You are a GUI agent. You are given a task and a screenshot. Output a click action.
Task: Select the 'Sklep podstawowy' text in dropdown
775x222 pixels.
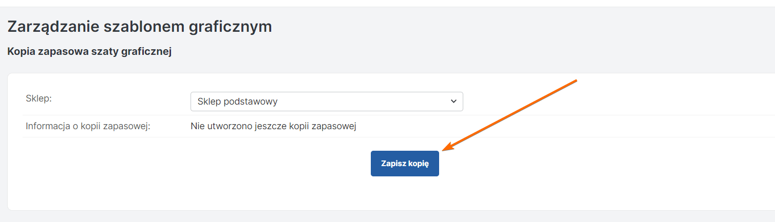tap(237, 102)
